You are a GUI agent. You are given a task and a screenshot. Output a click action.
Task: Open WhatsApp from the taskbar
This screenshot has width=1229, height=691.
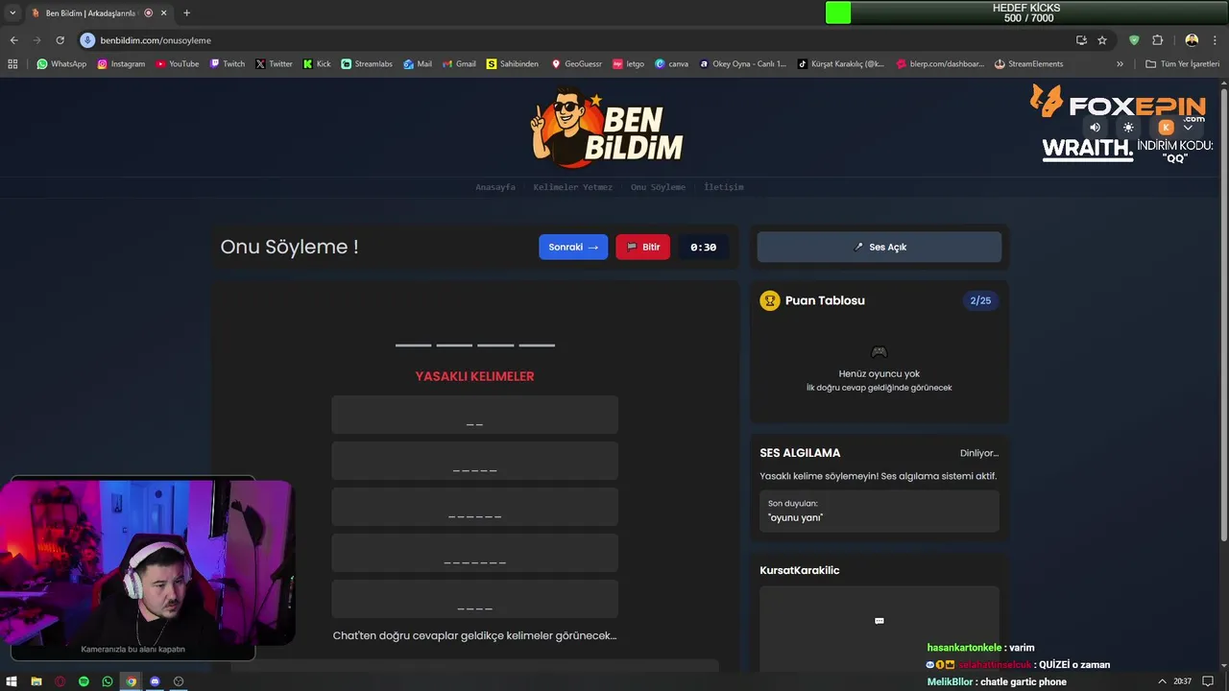click(108, 681)
